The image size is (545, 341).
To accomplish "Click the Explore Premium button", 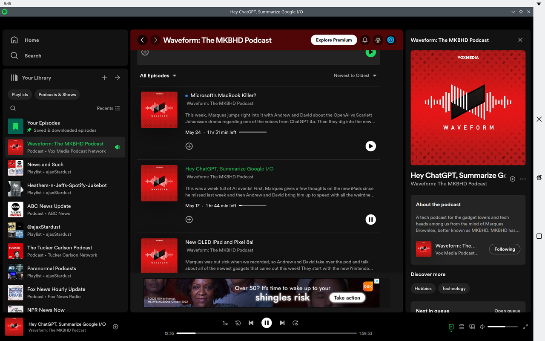I will tap(334, 40).
